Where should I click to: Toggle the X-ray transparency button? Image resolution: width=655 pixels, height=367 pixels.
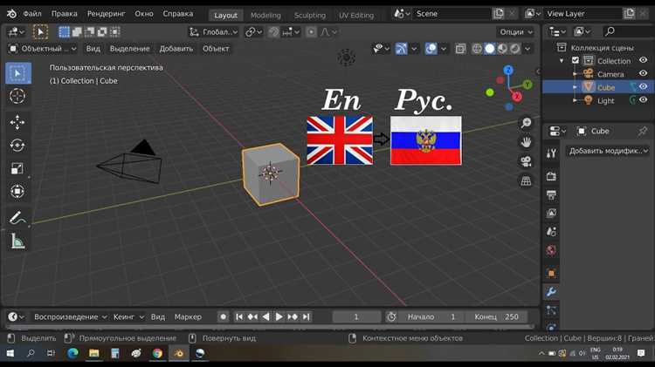(x=460, y=49)
